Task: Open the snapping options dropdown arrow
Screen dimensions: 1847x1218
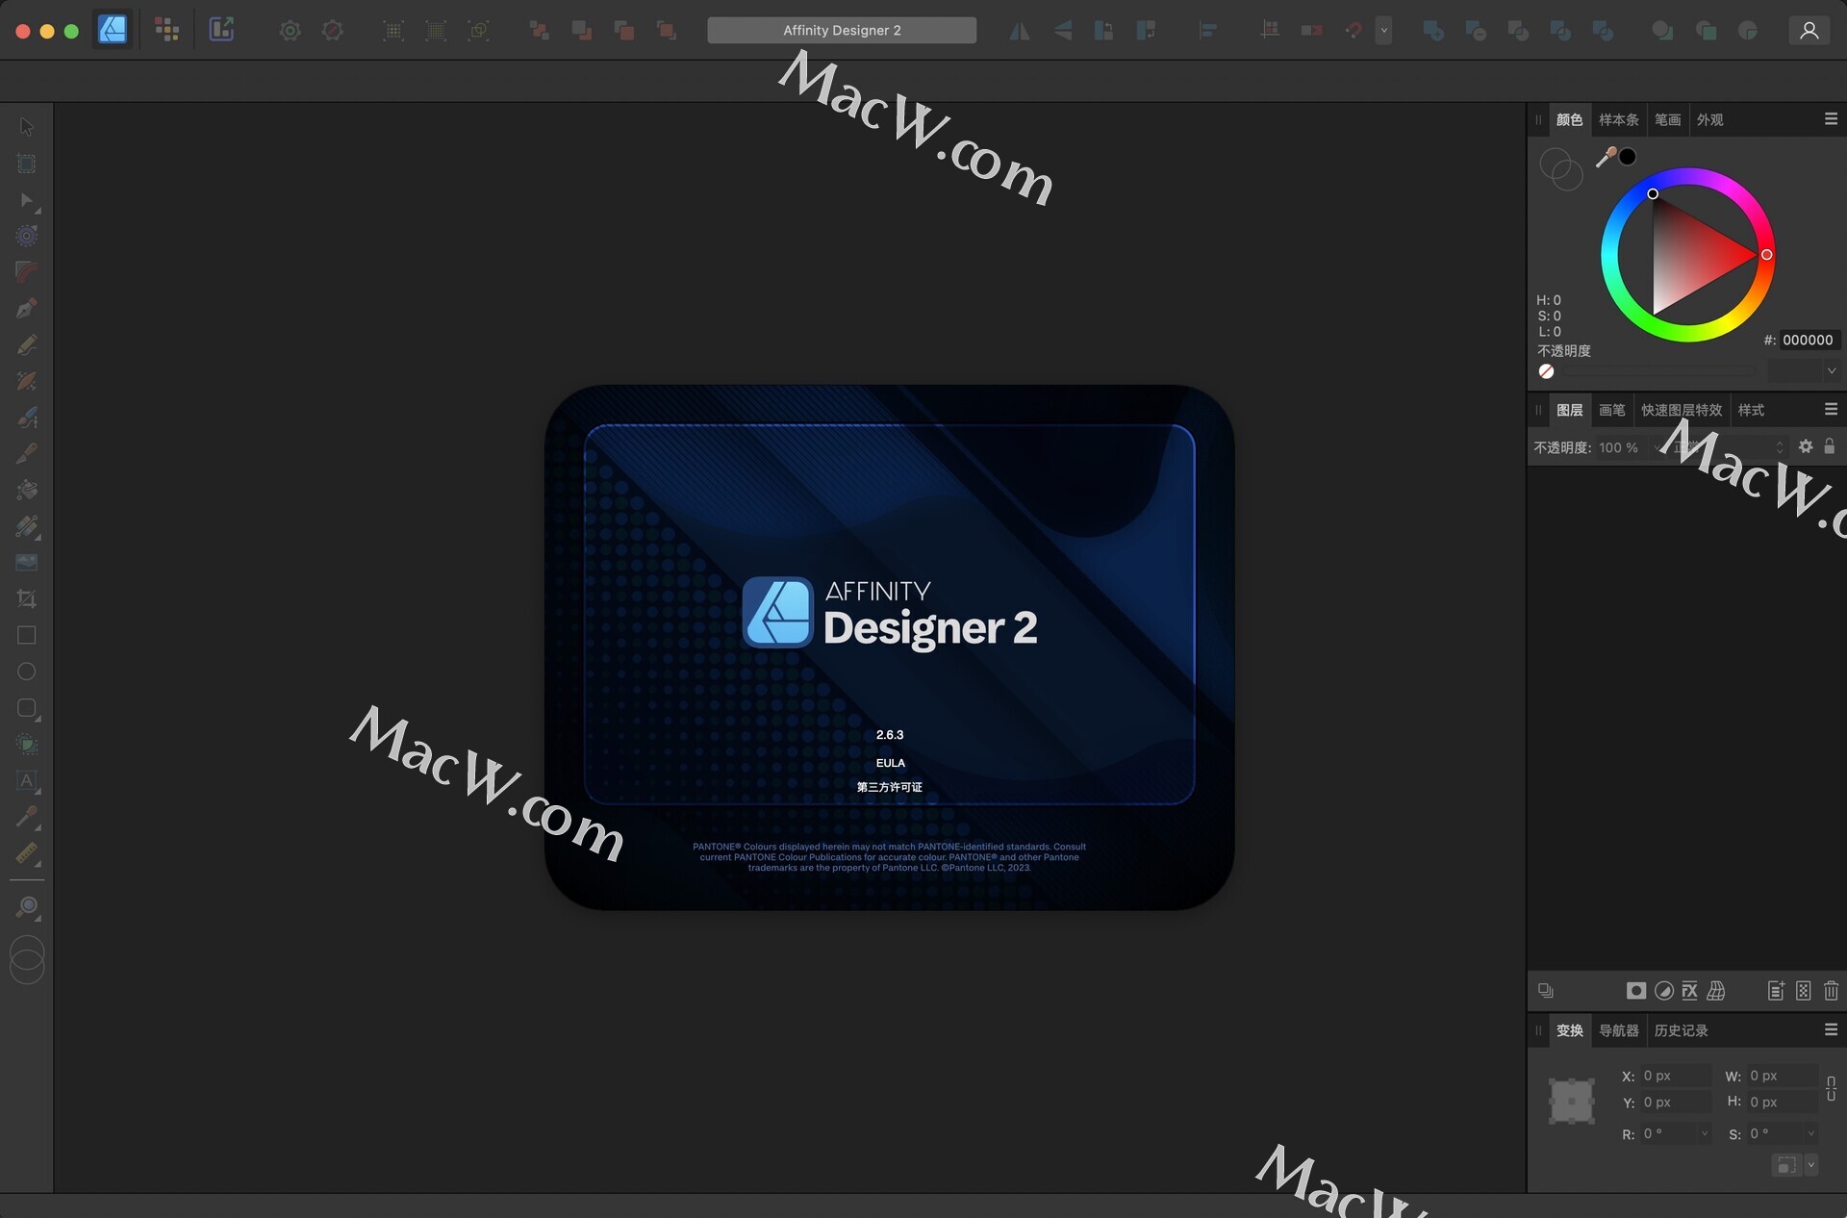Action: [x=1383, y=31]
